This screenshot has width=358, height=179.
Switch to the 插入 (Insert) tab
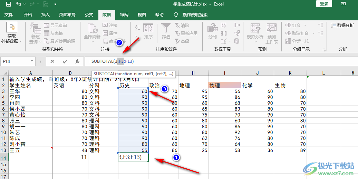[x=46, y=14]
